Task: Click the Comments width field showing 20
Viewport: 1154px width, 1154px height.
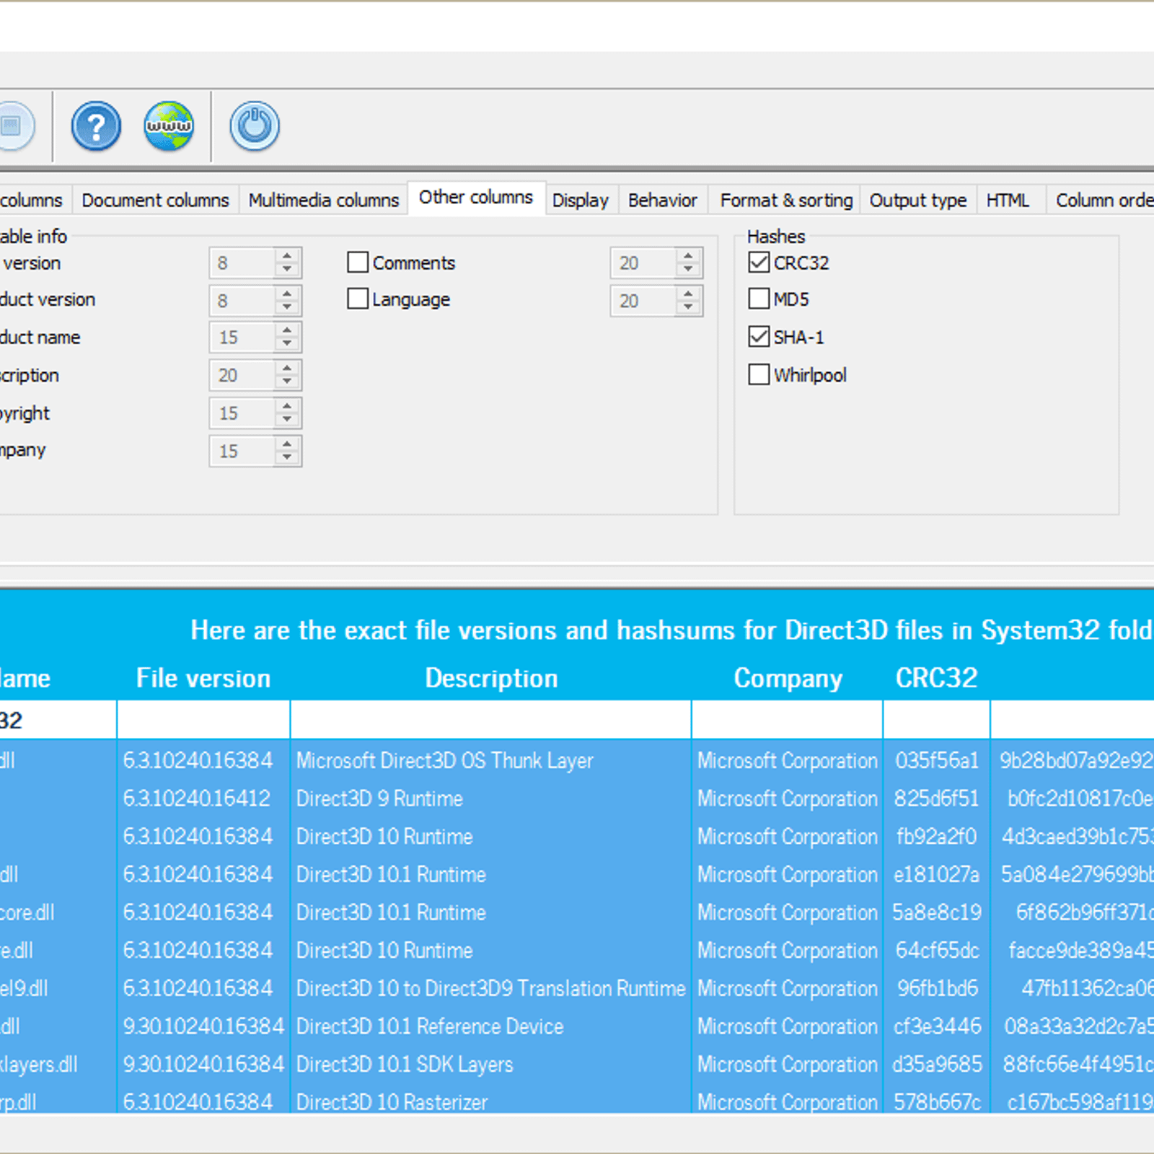Action: pyautogui.click(x=643, y=263)
